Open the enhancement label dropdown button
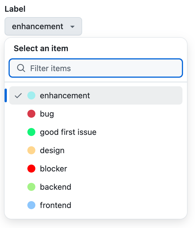Image resolution: width=195 pixels, height=228 pixels. (x=43, y=27)
